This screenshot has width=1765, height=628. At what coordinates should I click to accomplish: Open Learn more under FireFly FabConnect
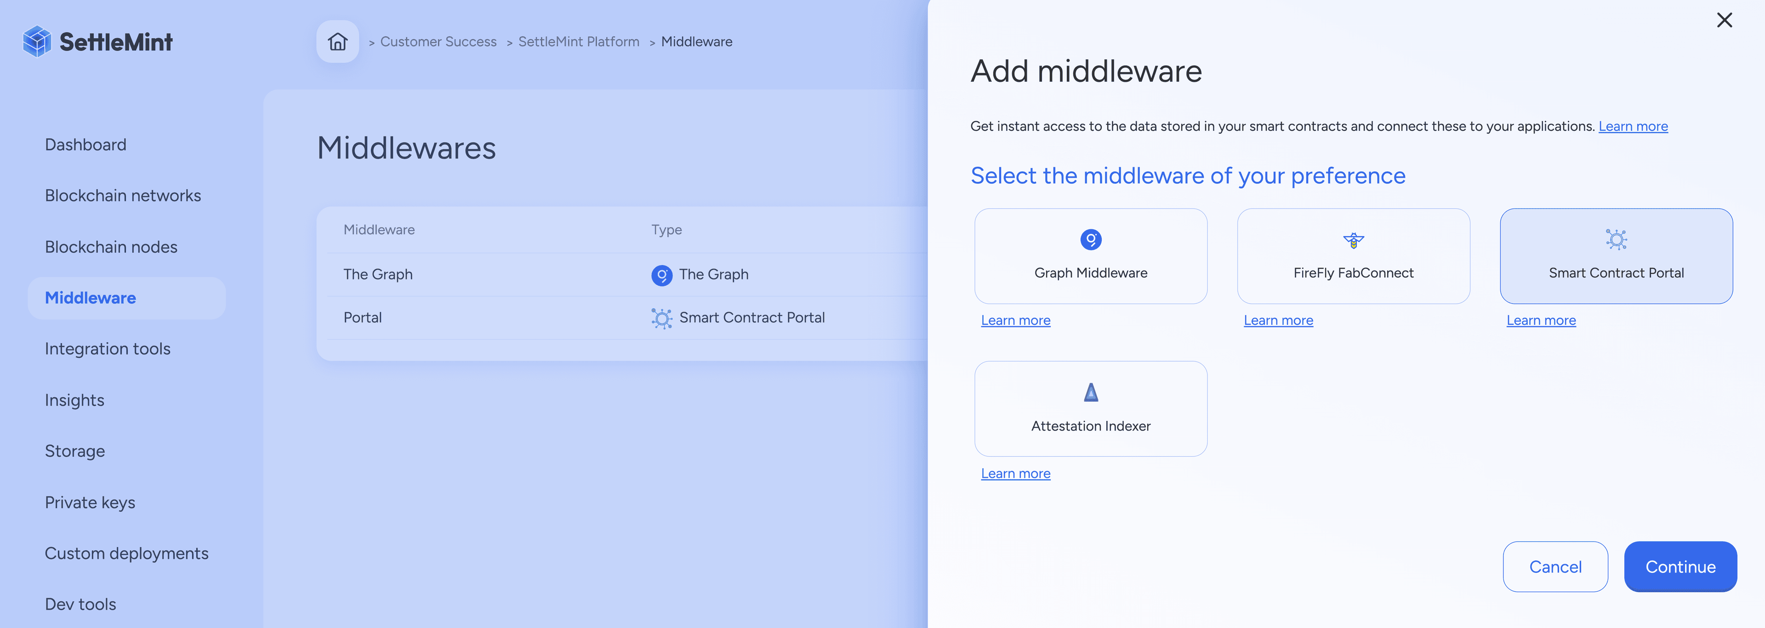pos(1278,321)
